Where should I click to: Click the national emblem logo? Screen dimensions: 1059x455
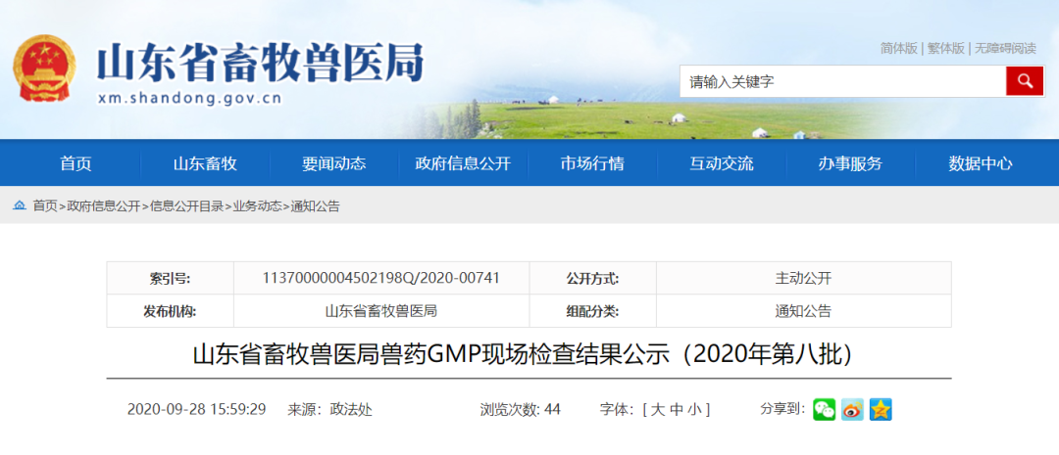(45, 69)
